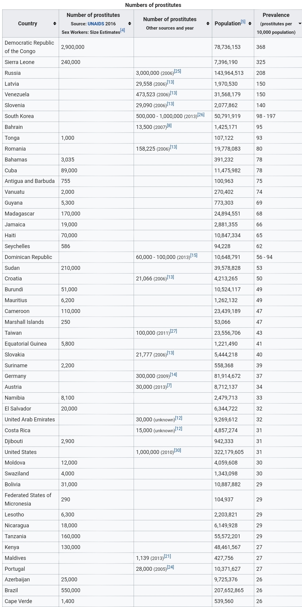The width and height of the screenshot is (302, 607).
Task: Open citation [15] in Dominican Republic row
Action: pyautogui.click(x=194, y=255)
